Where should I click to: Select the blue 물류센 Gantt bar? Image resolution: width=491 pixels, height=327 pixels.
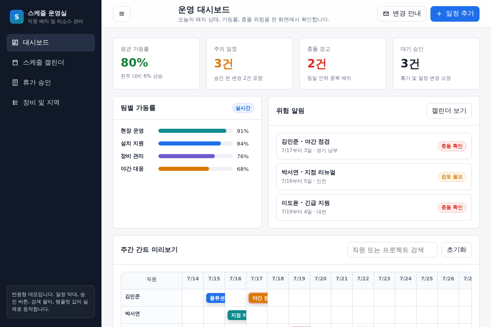216,298
